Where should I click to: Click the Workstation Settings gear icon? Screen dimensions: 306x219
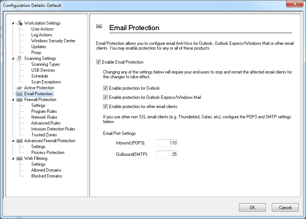pyautogui.click(x=20, y=23)
